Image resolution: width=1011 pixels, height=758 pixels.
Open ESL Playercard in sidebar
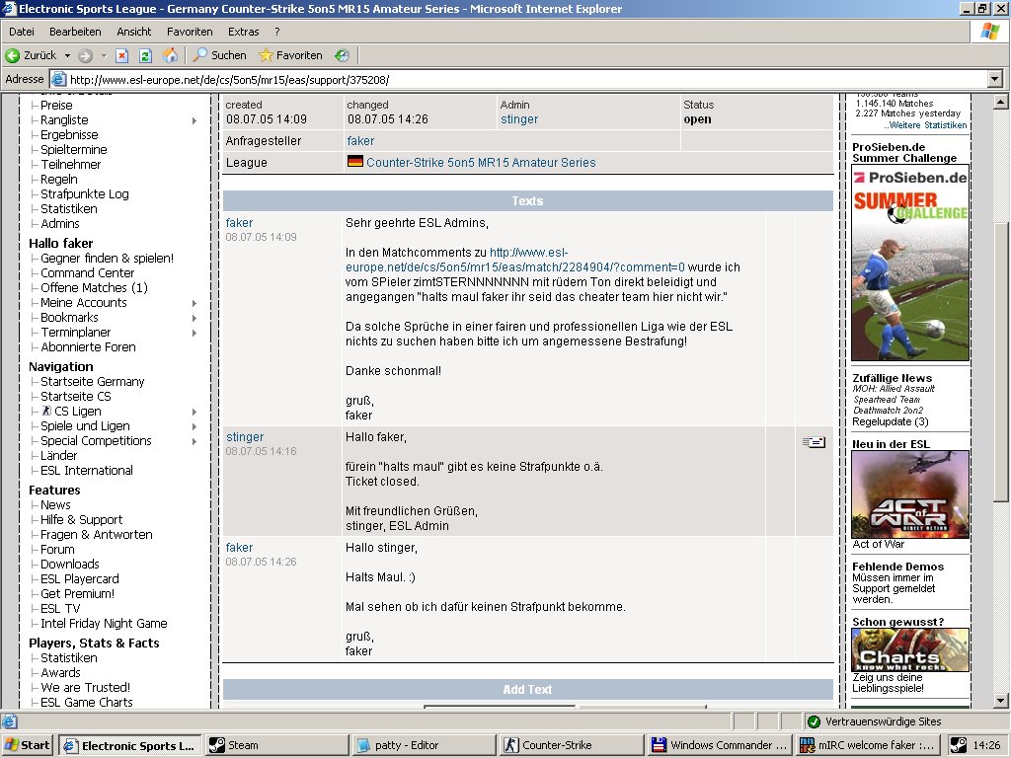tap(80, 579)
